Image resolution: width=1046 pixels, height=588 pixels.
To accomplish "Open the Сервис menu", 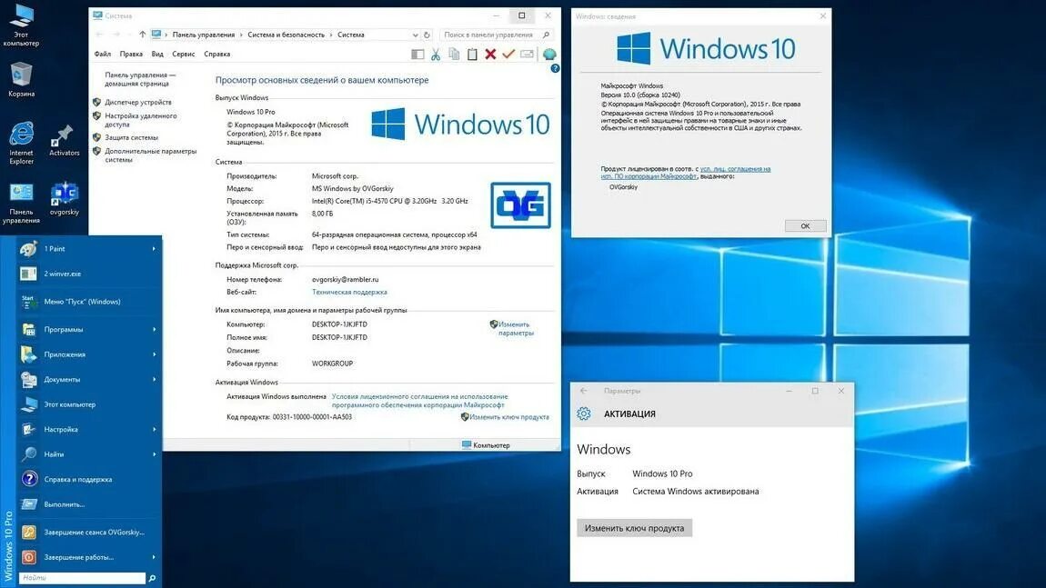I will coord(184,54).
